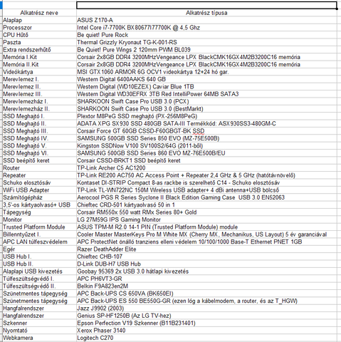Select APC PH6VT3-GR cell
The image size is (341, 342).
[206, 279]
